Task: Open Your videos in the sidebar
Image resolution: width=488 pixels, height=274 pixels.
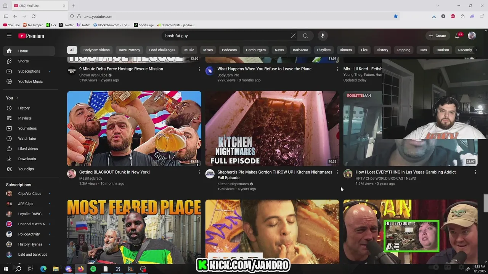Action: pyautogui.click(x=29, y=128)
